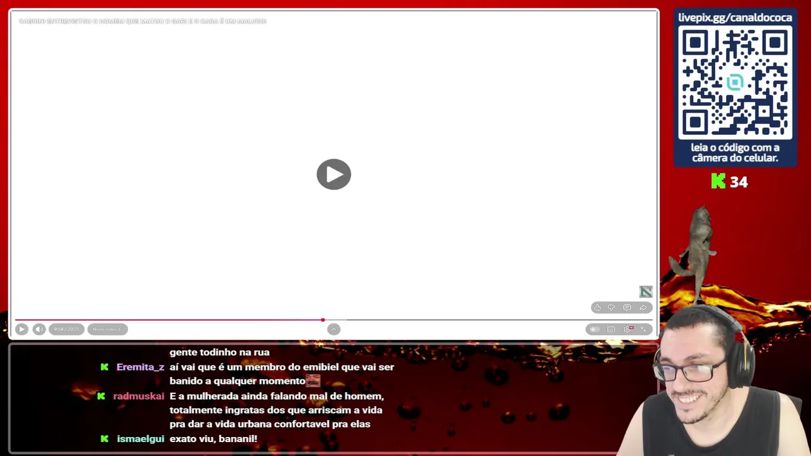Click chat username Eremita_z

140,367
